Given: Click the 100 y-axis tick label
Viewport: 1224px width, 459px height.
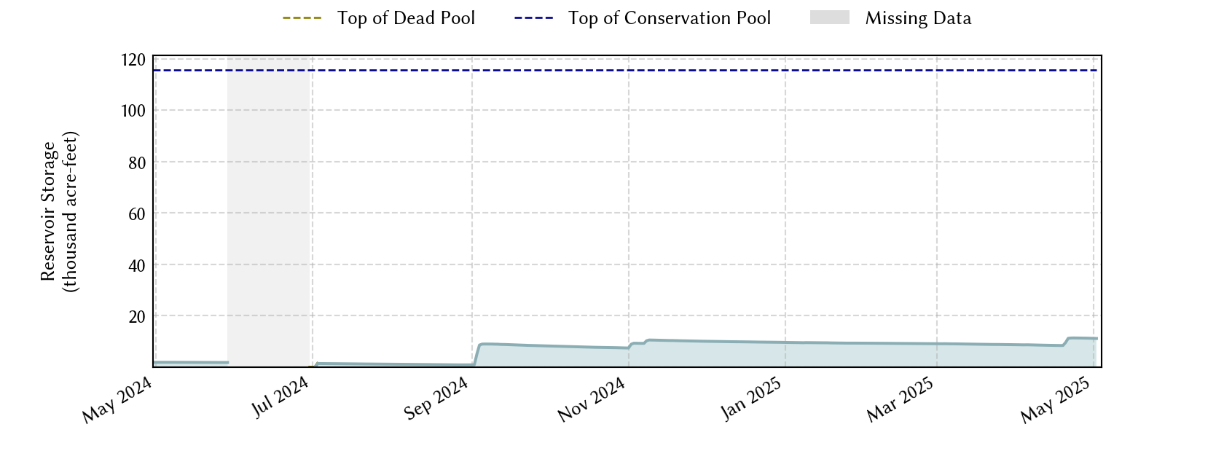Looking at the screenshot, I should click(x=133, y=111).
